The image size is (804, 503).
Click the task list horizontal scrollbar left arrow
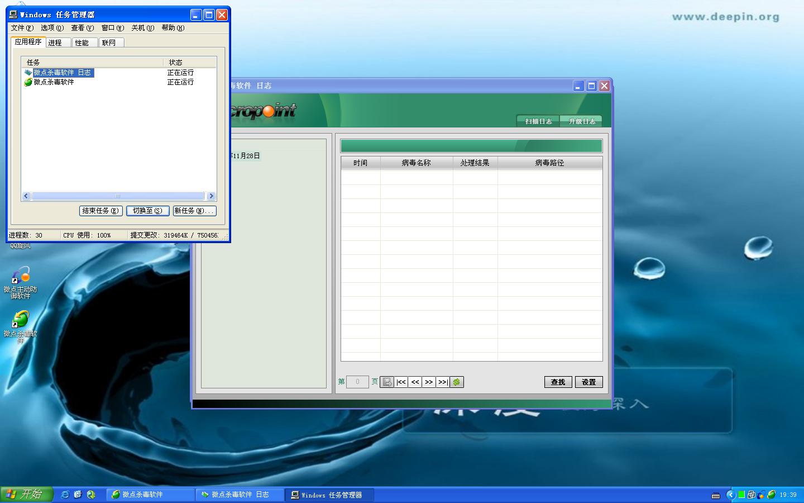click(26, 196)
